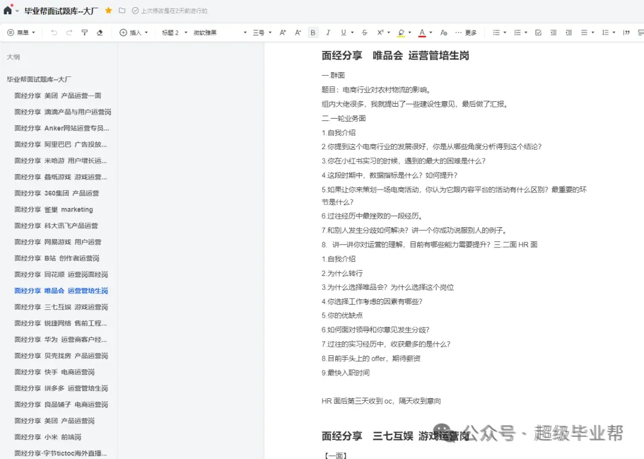Open the alignment dropdown arrow
644x459 pixels.
[x=593, y=32]
